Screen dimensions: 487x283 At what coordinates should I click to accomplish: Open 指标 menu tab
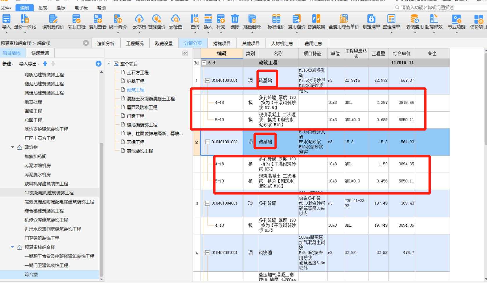click(61, 8)
